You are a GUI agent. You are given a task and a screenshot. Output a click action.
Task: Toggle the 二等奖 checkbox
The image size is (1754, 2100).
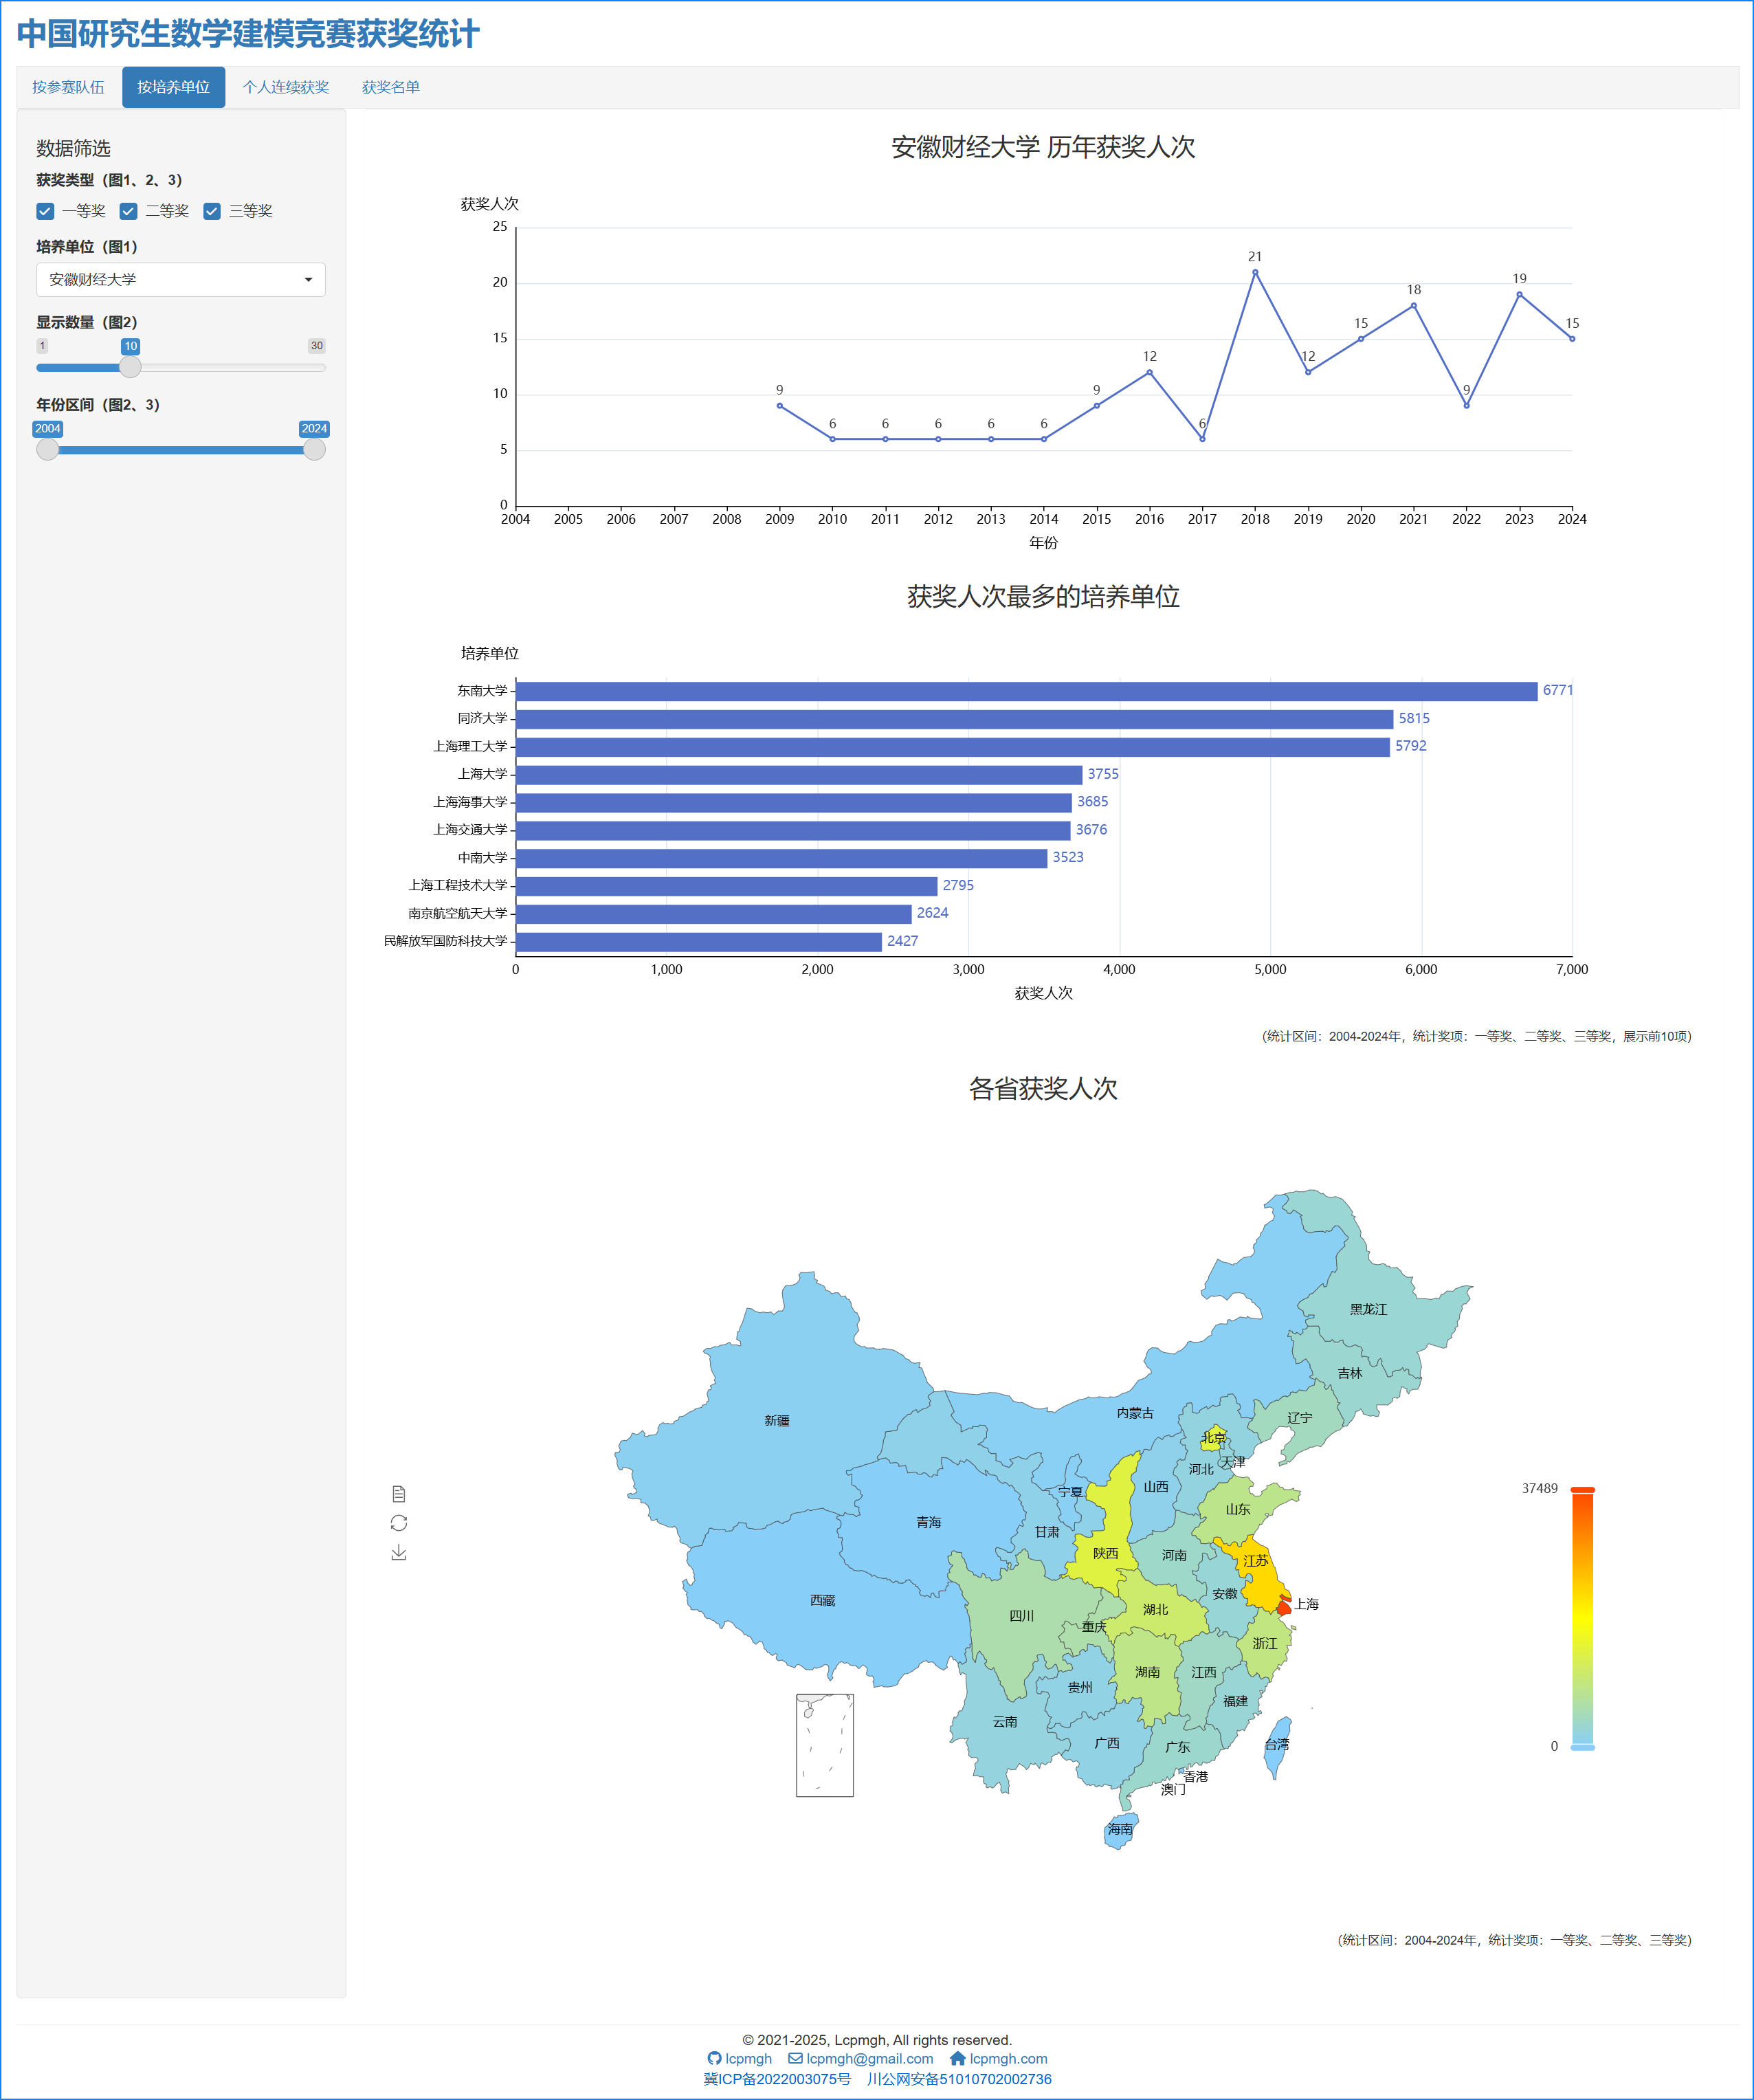pyautogui.click(x=128, y=211)
